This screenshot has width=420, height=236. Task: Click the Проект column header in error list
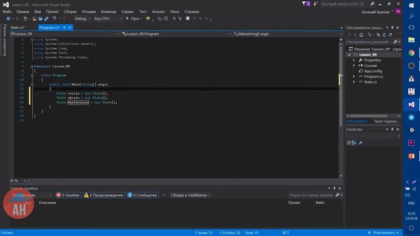pyautogui.click(x=294, y=203)
